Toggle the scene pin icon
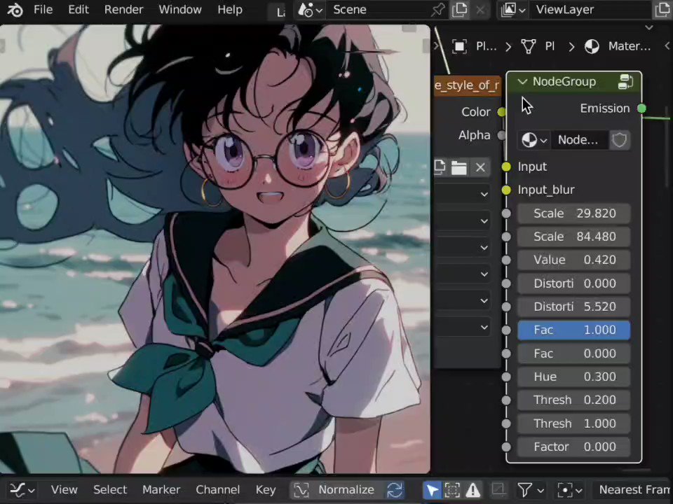The height and width of the screenshot is (504, 673). pos(437,10)
